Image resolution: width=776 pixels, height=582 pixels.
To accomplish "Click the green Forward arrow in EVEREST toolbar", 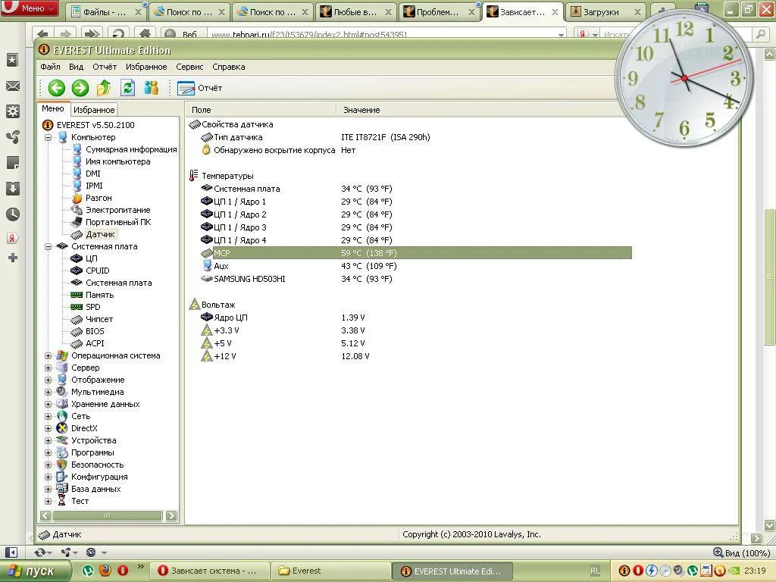I will [x=80, y=88].
